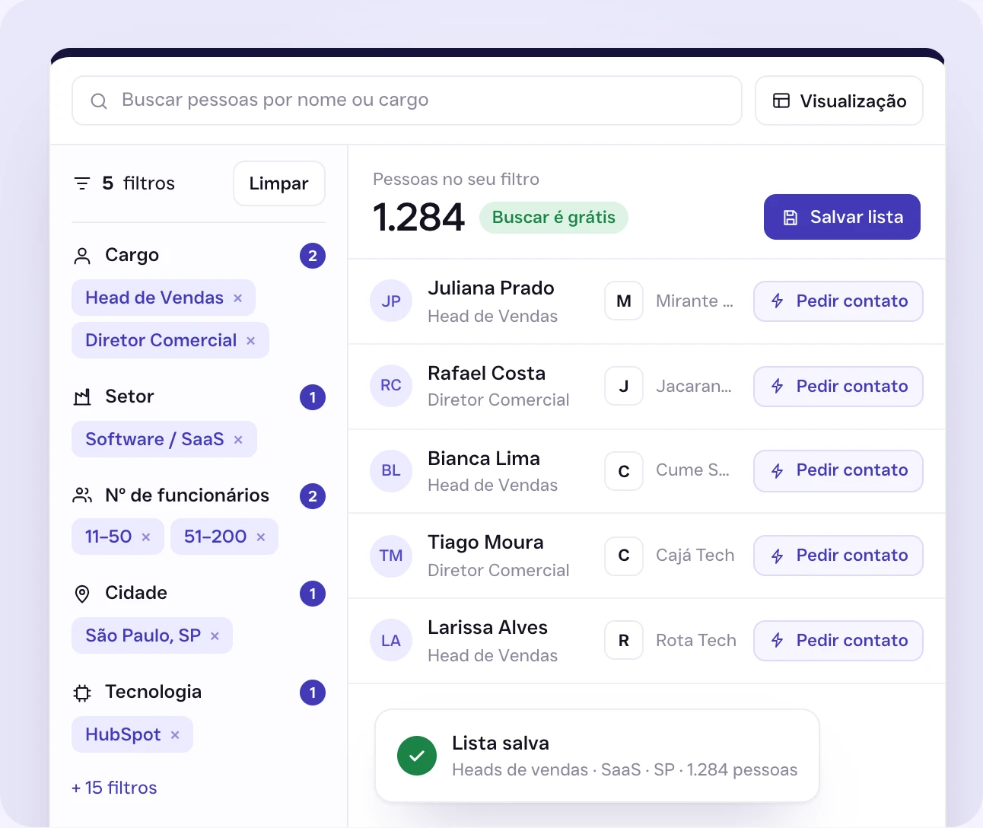This screenshot has width=983, height=828.
Task: Remove the 11–50 employees filter chip
Action: click(146, 537)
